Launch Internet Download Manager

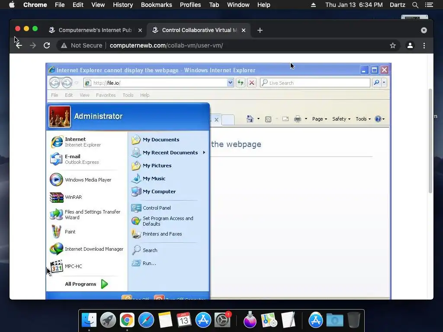pyautogui.click(x=87, y=249)
